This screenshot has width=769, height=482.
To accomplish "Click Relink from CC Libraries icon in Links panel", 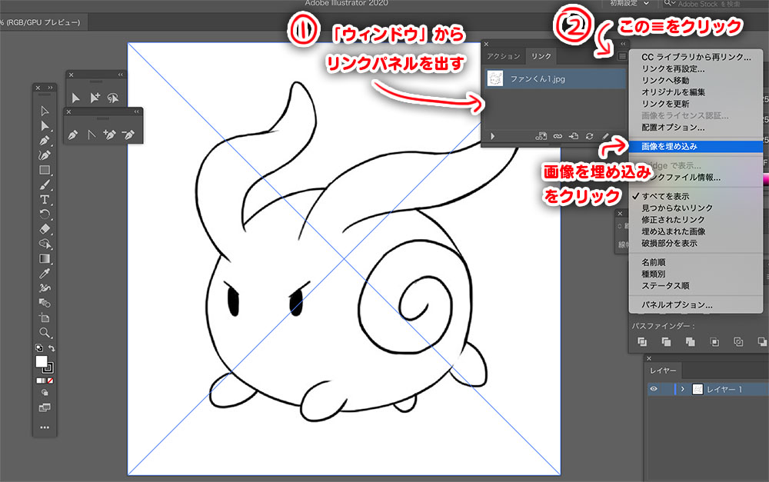I will [541, 136].
